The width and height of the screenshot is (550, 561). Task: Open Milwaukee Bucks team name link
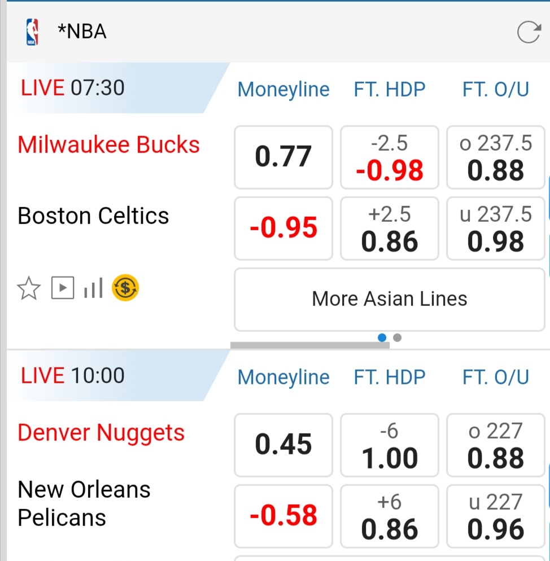point(108,145)
